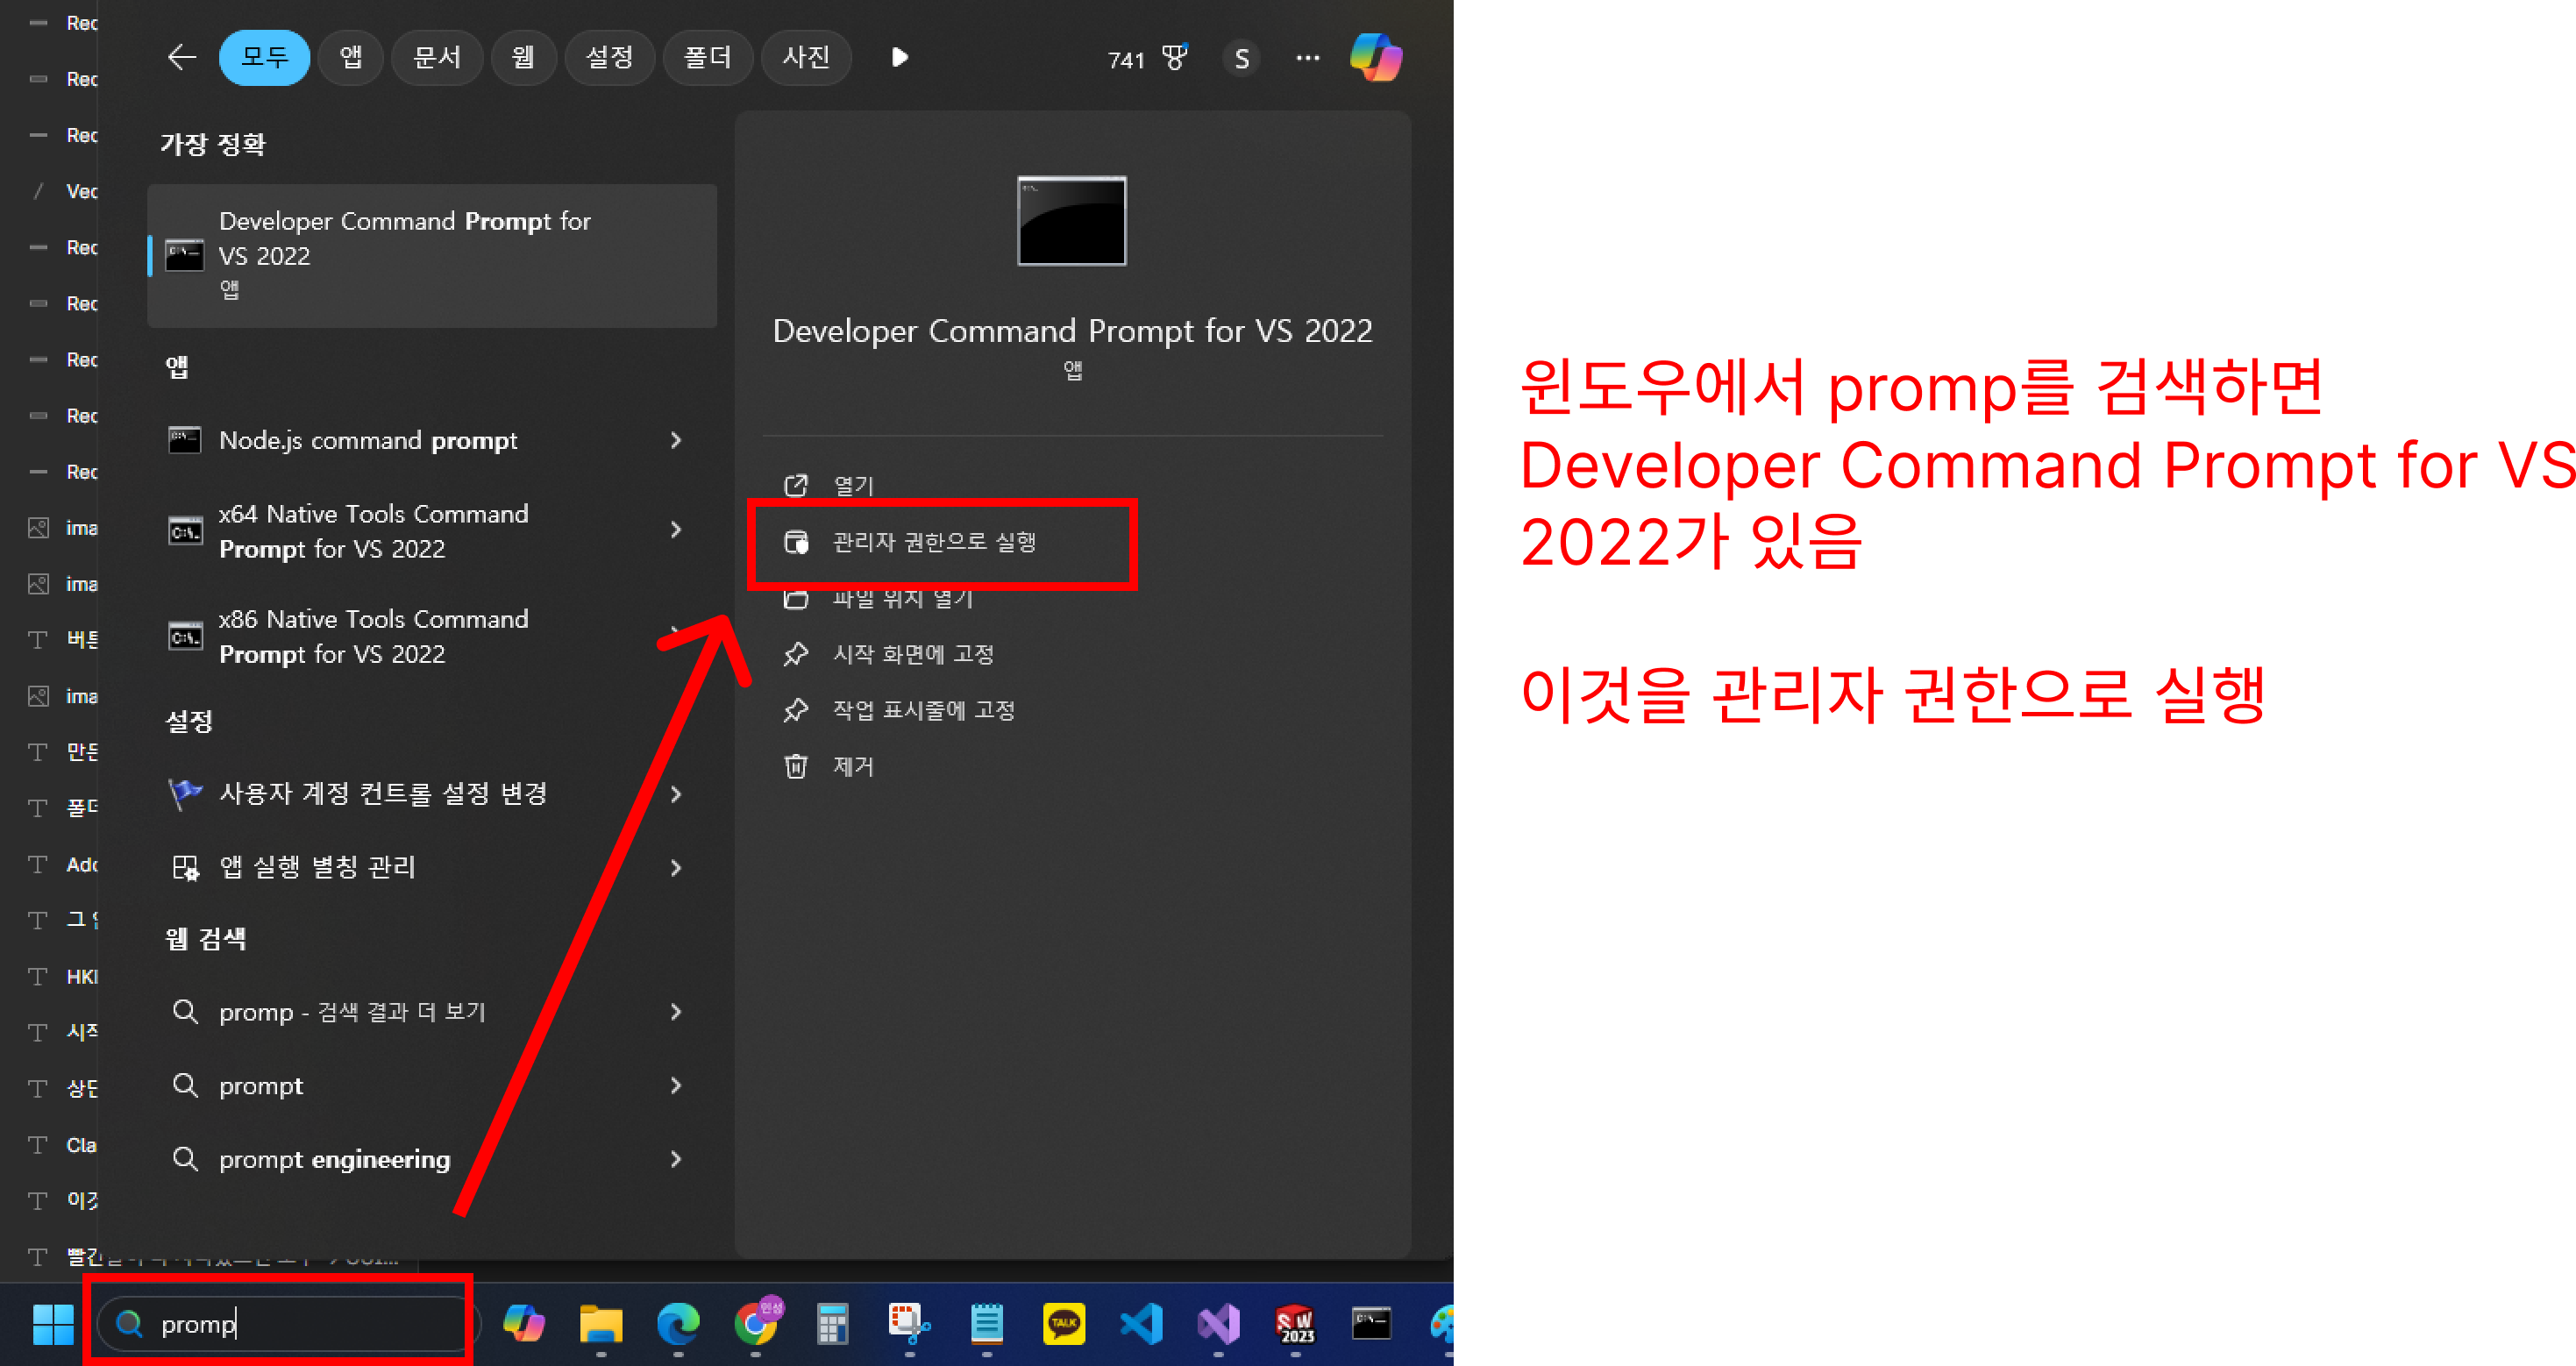Open Calculator from the taskbar
Image resolution: width=2576 pixels, height=1366 pixels.
point(832,1324)
